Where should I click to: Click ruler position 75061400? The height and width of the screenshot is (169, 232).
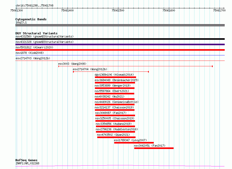67,10
